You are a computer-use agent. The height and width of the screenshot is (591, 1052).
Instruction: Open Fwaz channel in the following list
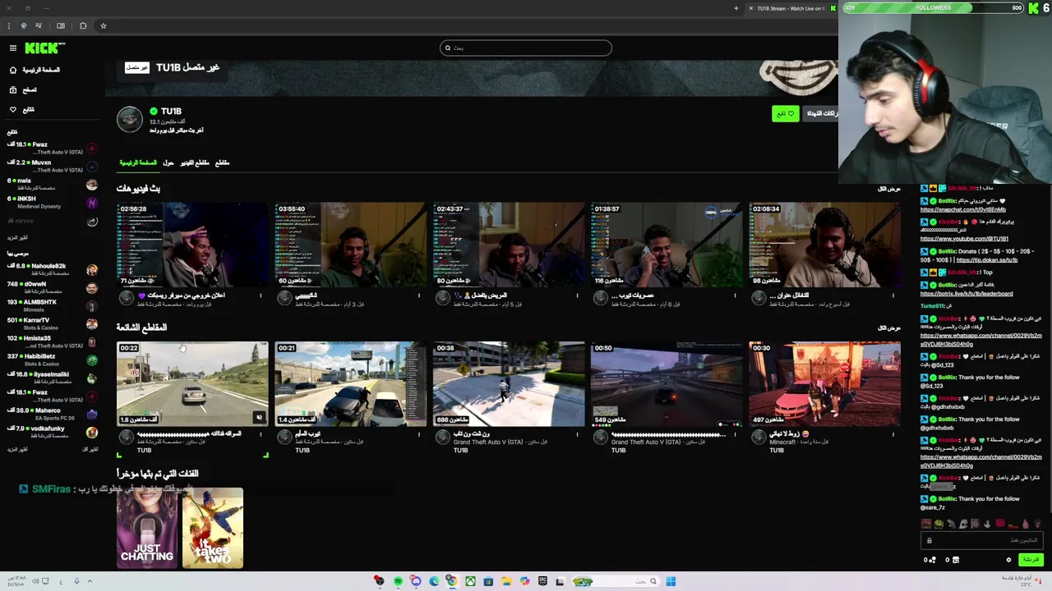point(51,149)
